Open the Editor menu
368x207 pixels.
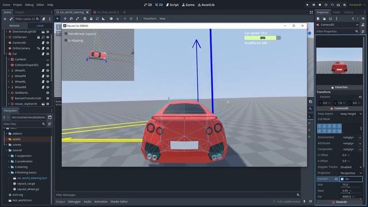[x=40, y=5]
